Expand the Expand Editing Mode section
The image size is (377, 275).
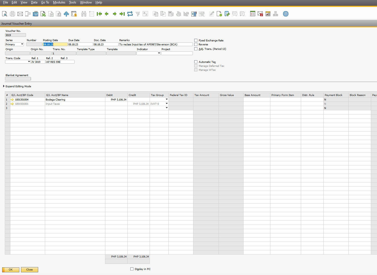tap(4, 86)
